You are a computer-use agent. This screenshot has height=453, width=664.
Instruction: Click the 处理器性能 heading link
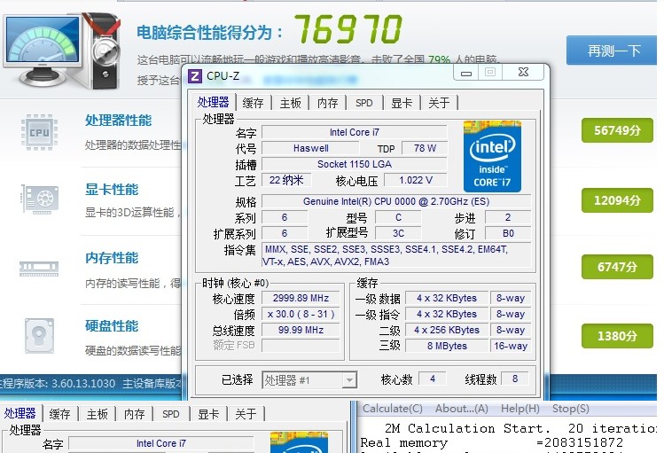click(118, 121)
